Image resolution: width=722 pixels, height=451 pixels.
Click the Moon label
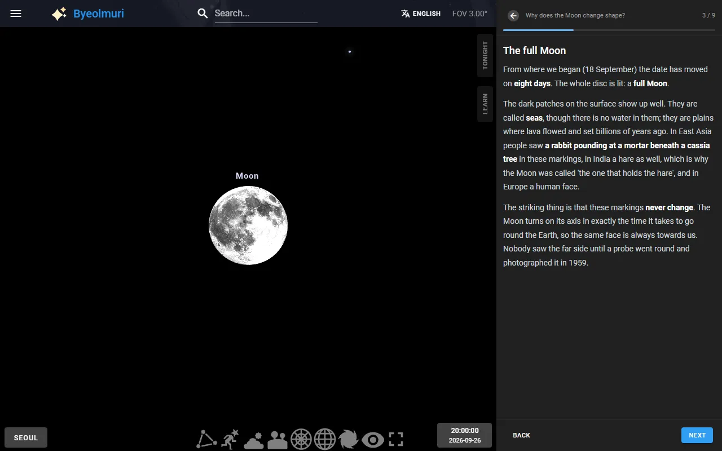point(247,176)
